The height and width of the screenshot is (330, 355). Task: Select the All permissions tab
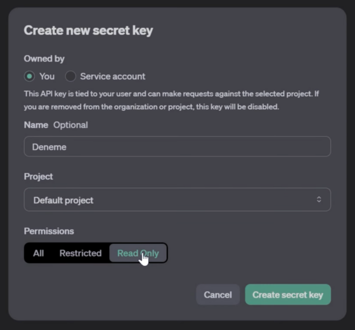(39, 253)
